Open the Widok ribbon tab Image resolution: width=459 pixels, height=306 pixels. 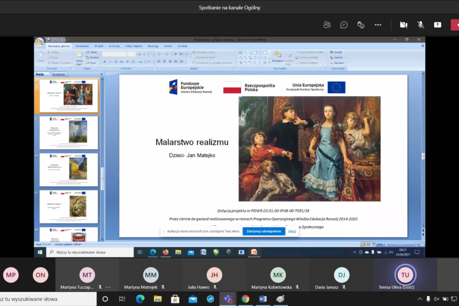(168, 46)
